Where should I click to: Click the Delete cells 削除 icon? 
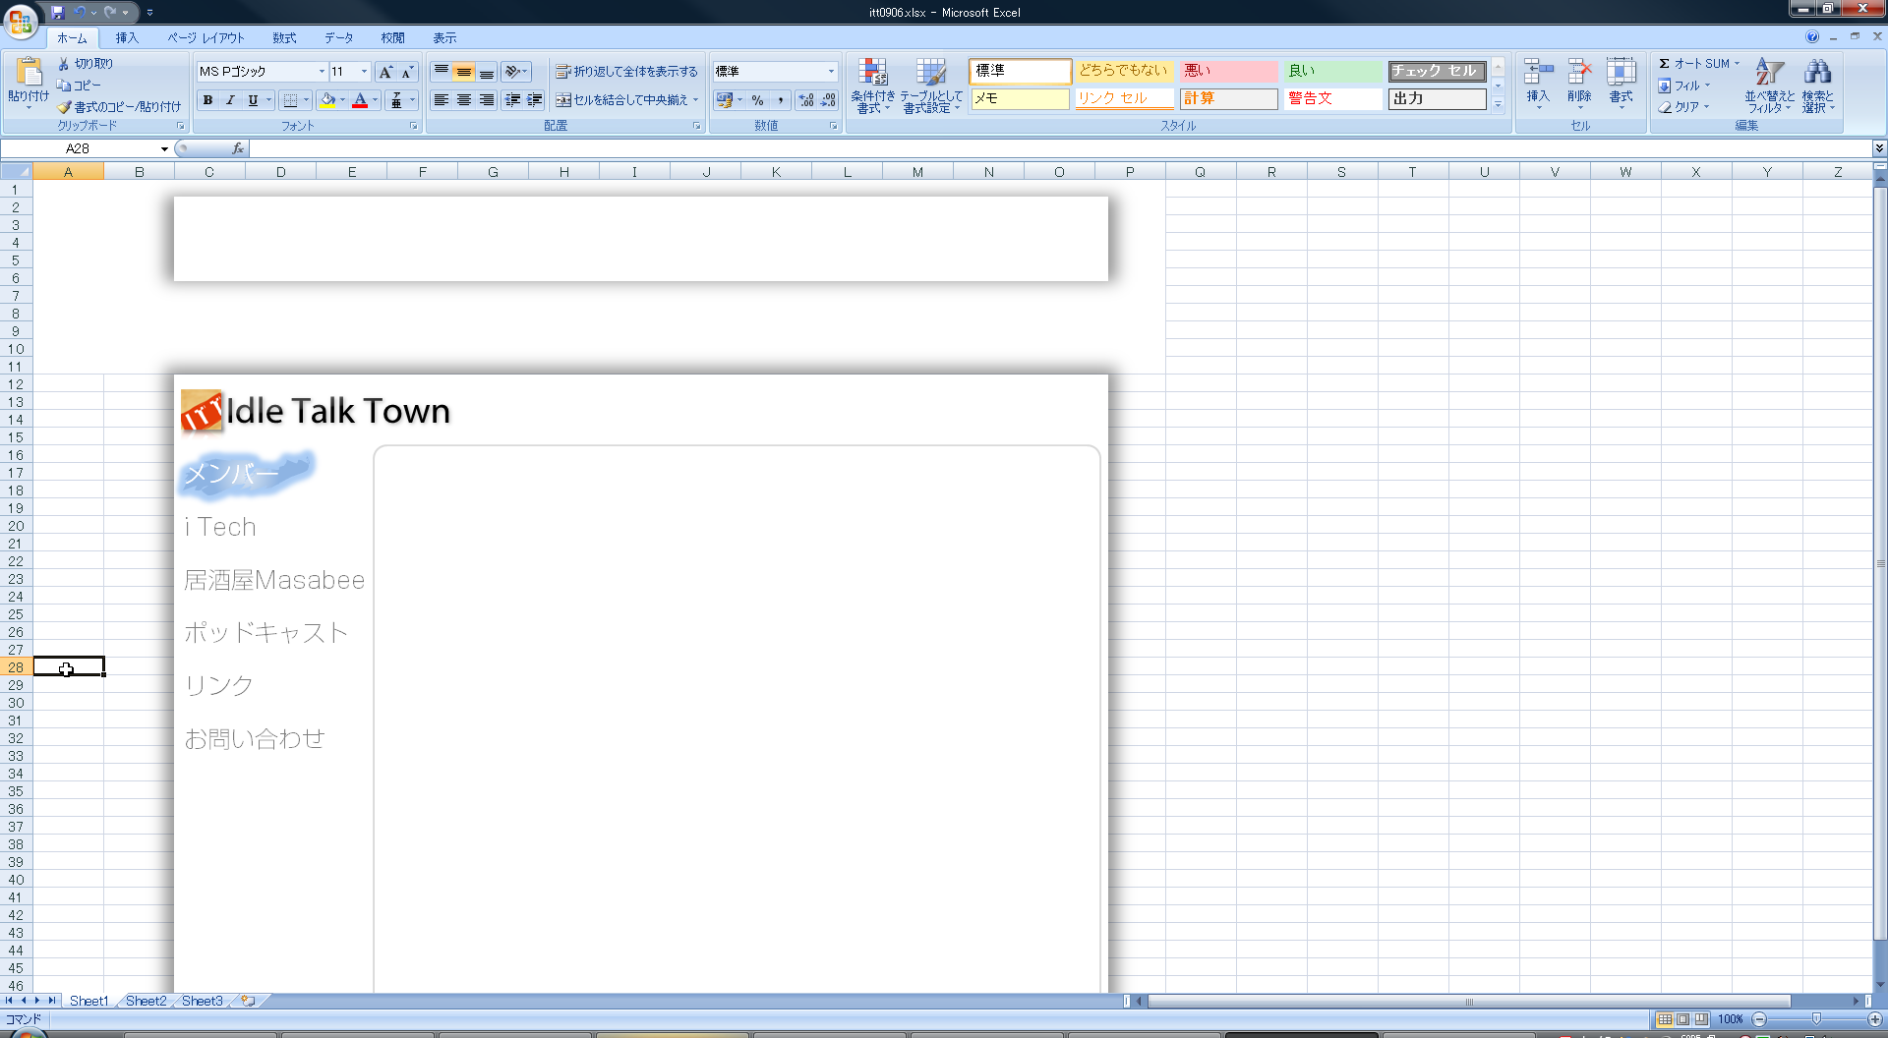tap(1579, 72)
